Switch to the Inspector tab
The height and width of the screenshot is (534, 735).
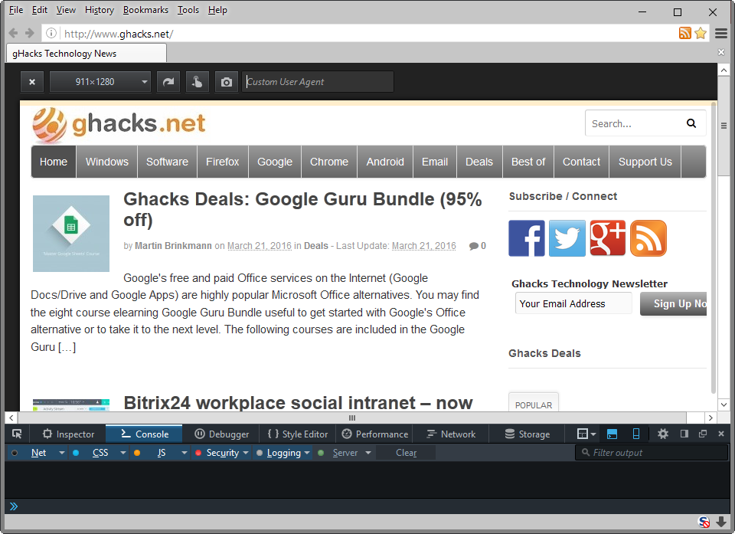68,434
